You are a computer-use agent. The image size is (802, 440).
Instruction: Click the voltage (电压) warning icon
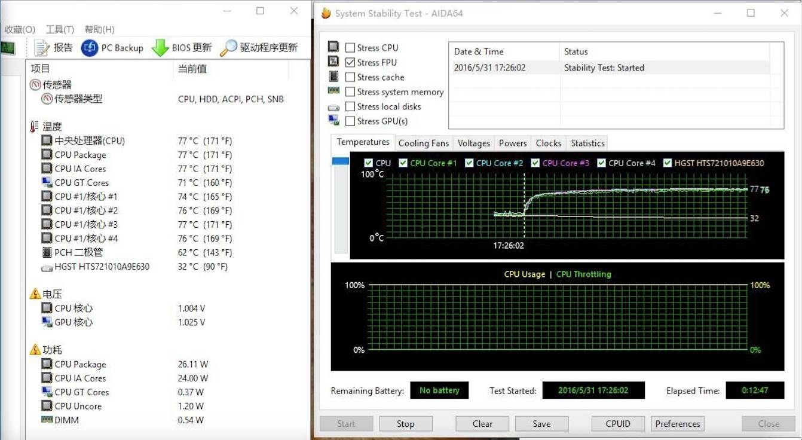point(35,294)
